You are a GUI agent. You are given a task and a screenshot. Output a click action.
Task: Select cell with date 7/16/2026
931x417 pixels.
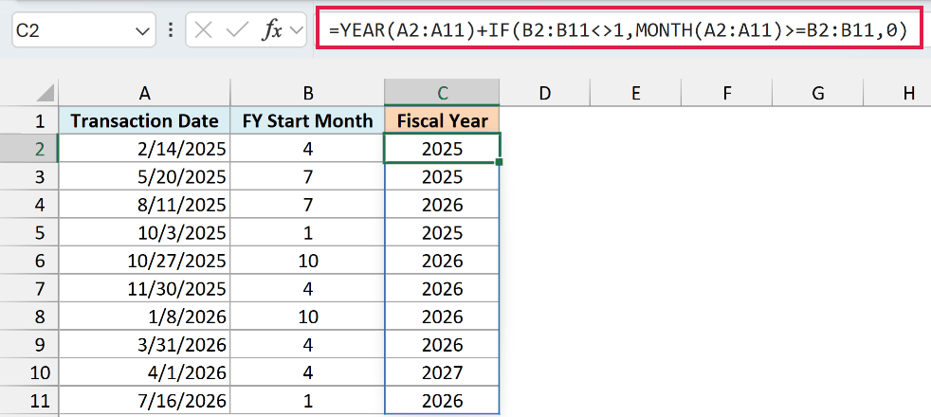pyautogui.click(x=144, y=401)
